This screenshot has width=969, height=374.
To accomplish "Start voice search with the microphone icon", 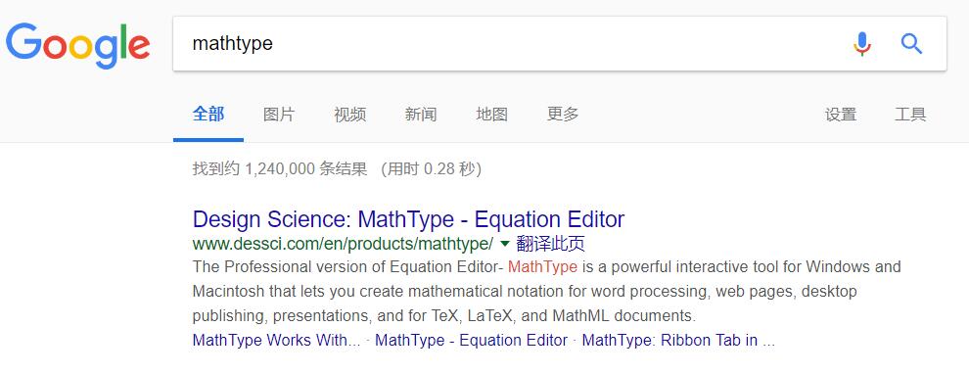I will (x=862, y=44).
